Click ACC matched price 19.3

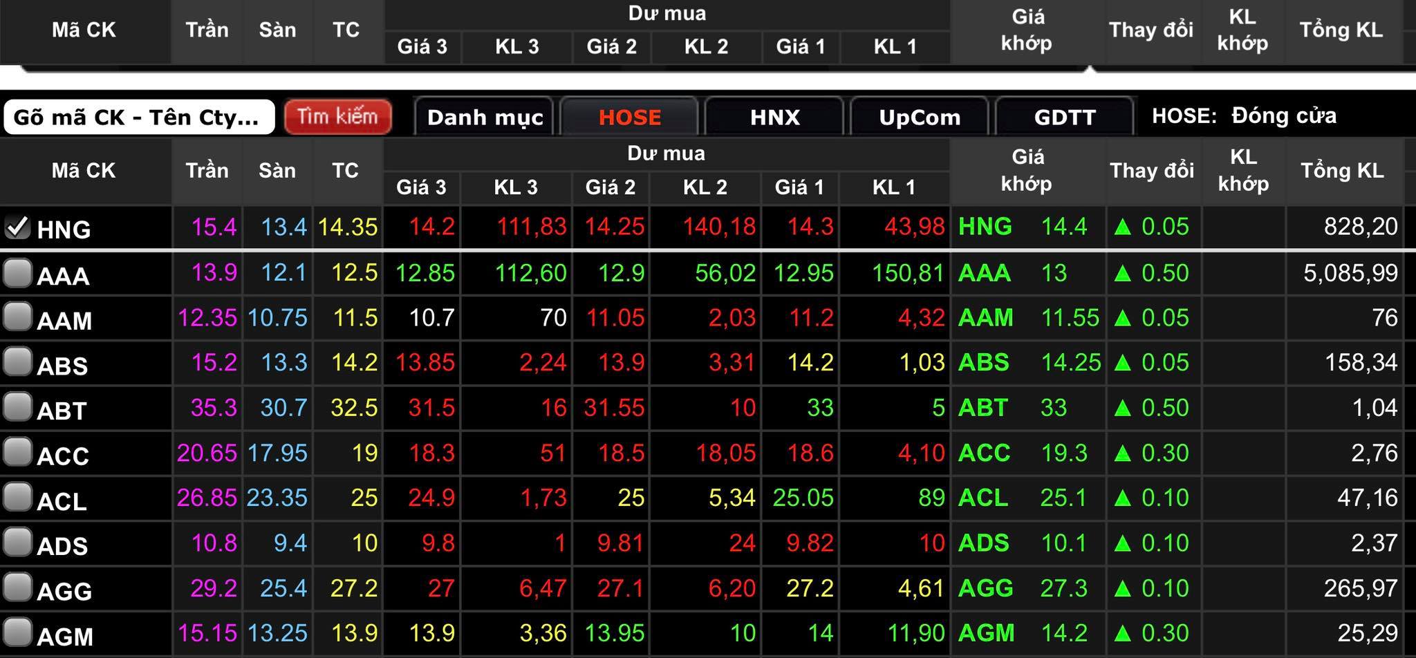pos(1064,453)
